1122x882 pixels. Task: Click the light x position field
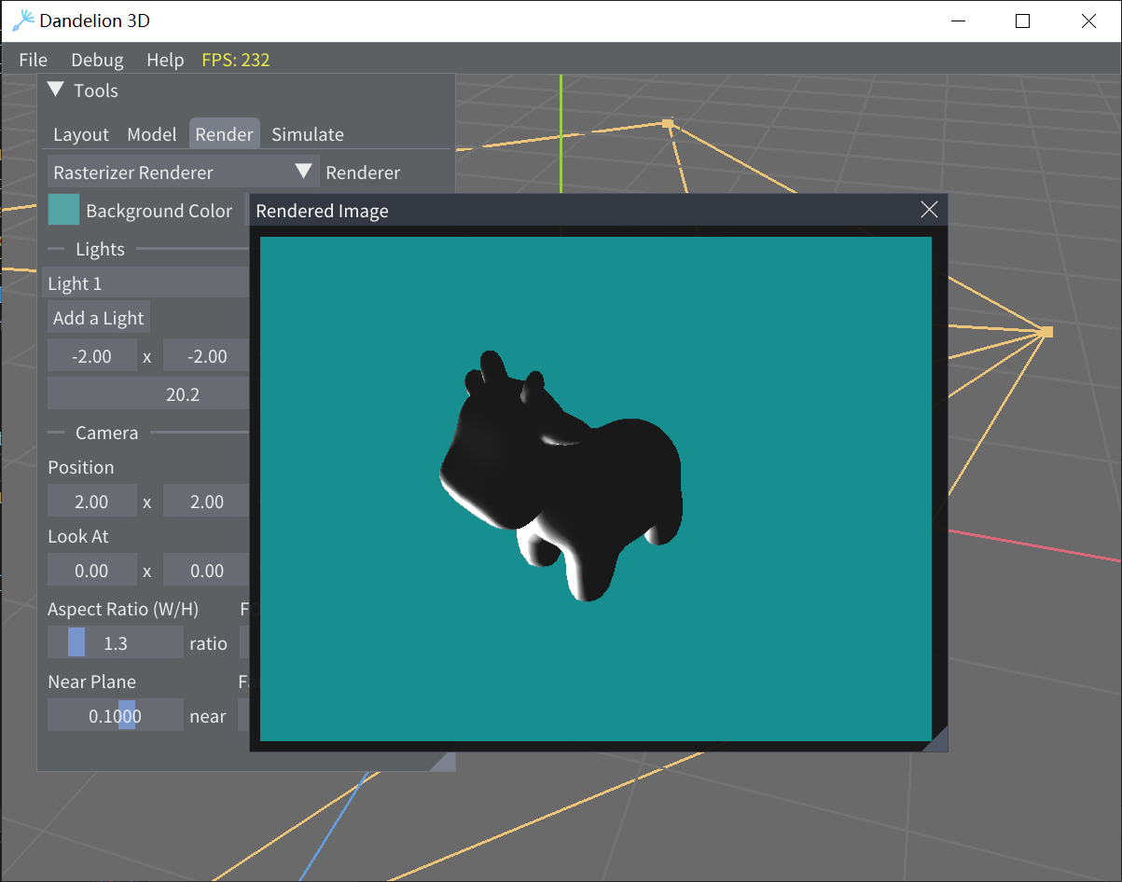(92, 356)
